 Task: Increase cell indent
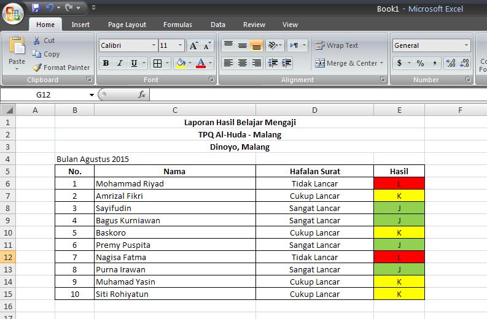click(x=286, y=63)
